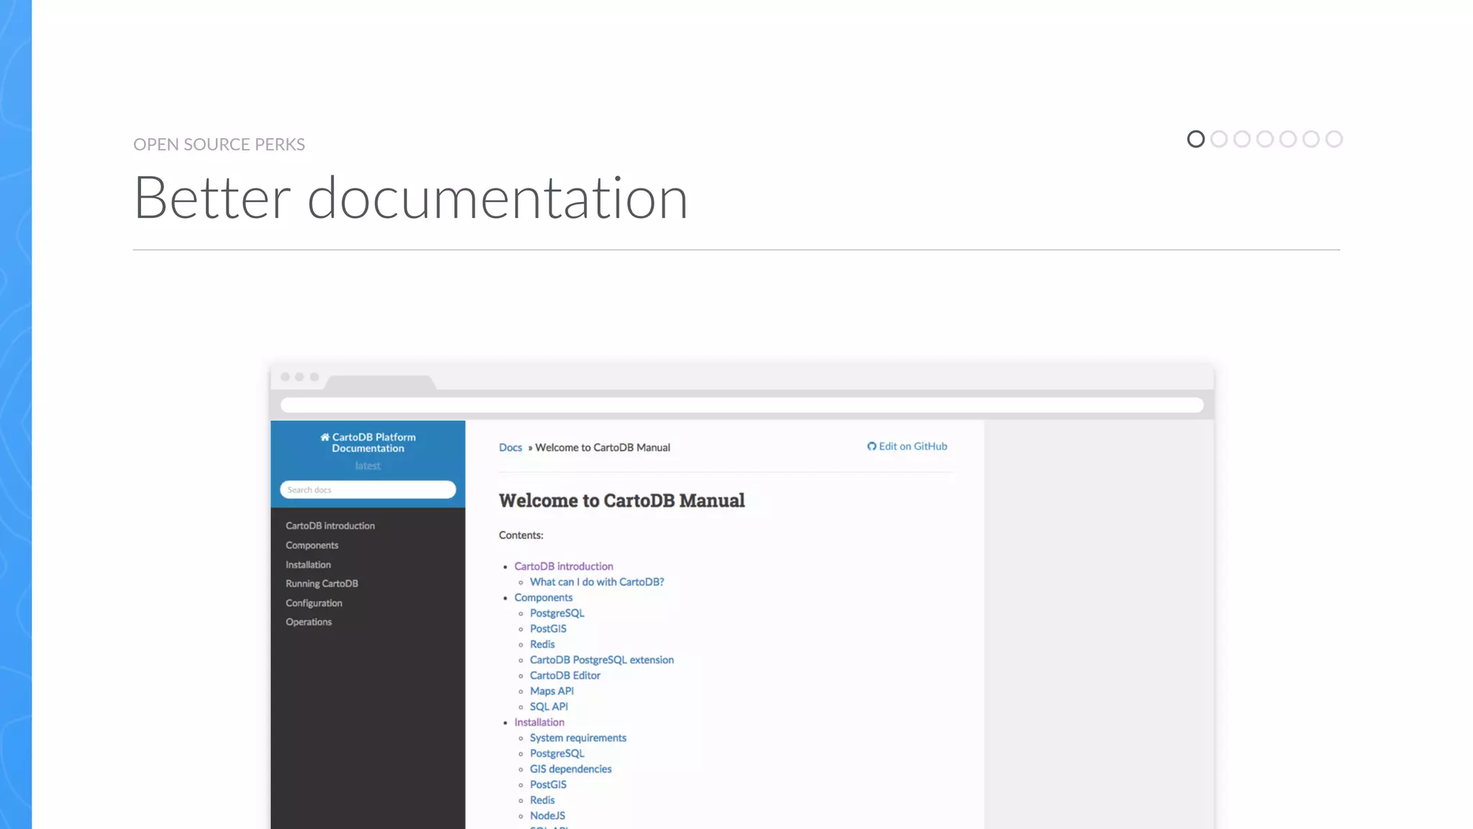The image size is (1473, 829).
Task: Click the 'Better documentation' slide title
Action: click(x=411, y=197)
